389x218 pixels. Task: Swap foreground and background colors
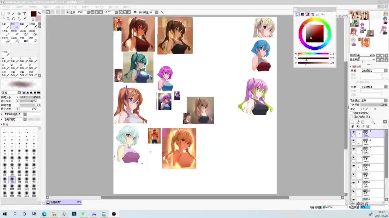(39, 13)
